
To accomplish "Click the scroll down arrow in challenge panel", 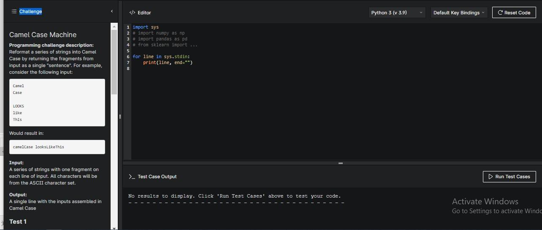I will (x=114, y=228).
